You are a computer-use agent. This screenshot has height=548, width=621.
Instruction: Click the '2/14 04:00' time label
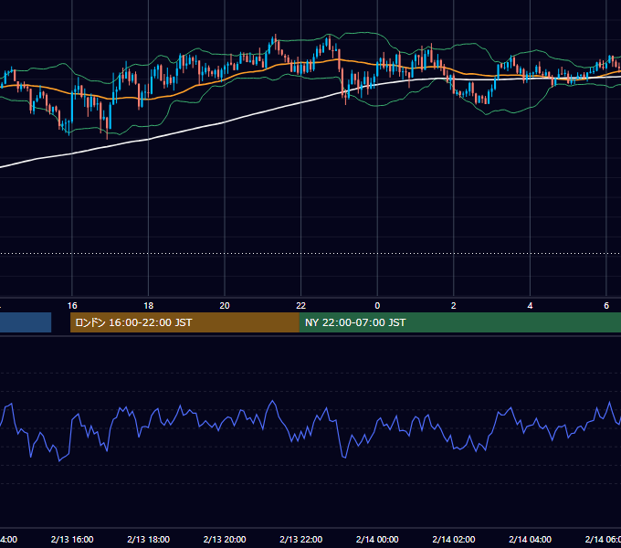coord(530,539)
